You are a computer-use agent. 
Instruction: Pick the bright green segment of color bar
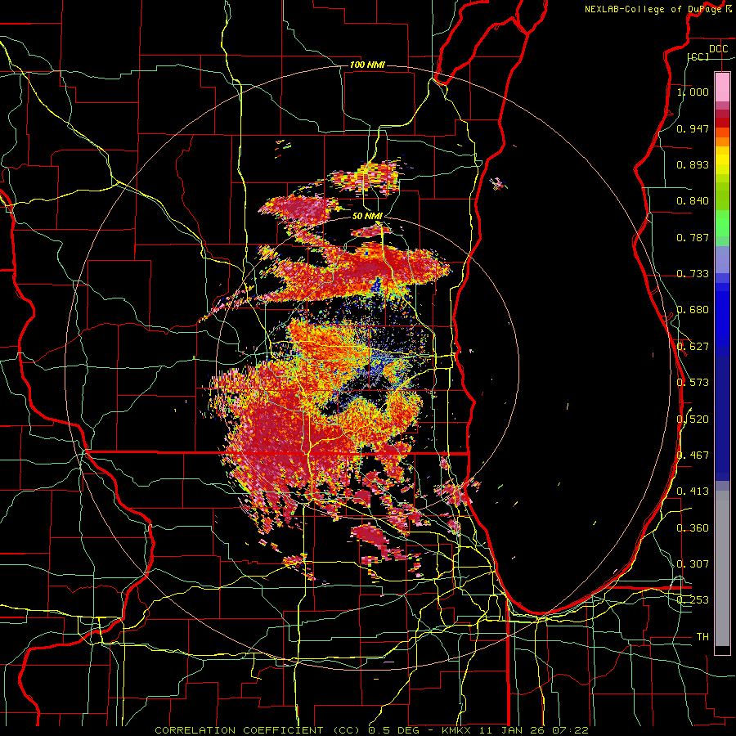coord(722,223)
